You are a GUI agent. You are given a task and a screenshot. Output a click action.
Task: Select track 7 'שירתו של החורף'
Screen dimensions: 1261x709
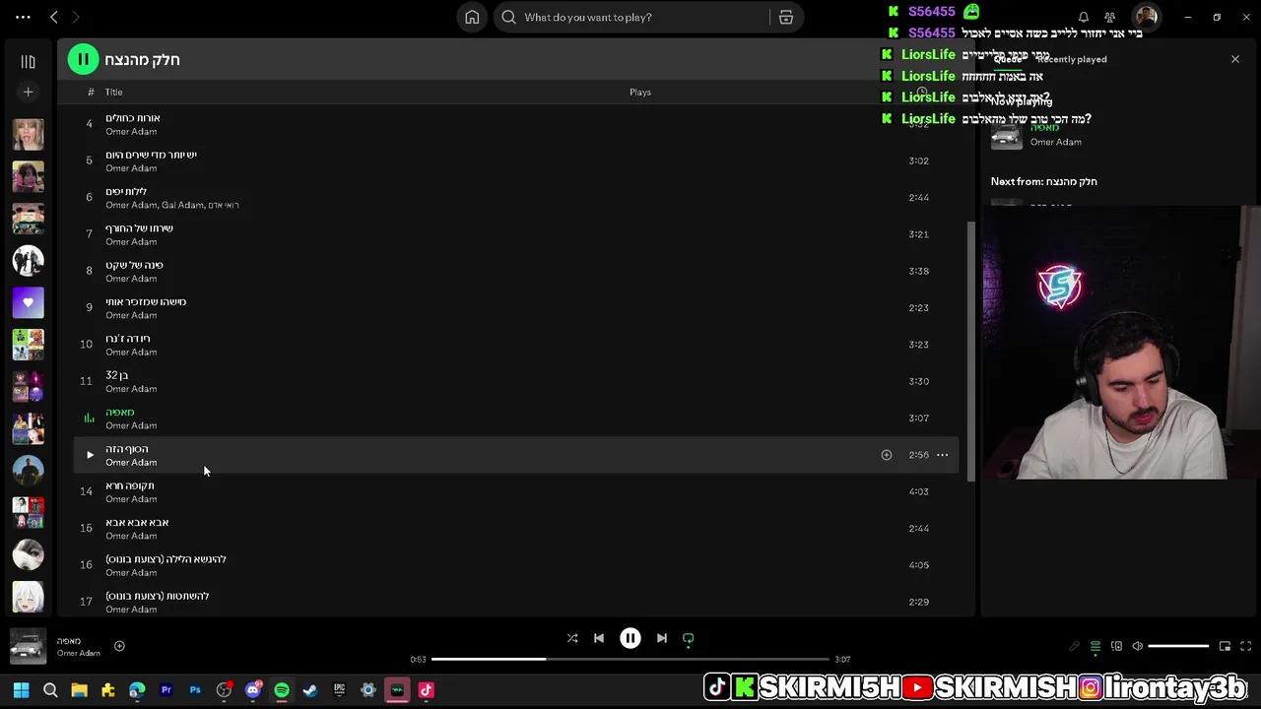[x=516, y=234]
